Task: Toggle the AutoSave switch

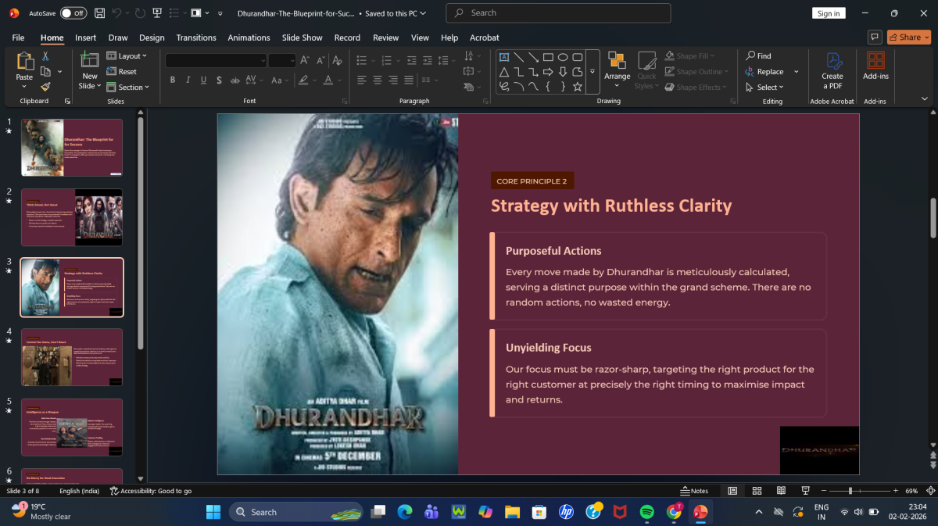Action: pos(73,13)
